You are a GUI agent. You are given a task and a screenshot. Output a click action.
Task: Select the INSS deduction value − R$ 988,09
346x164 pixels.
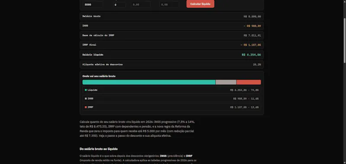point(252,26)
